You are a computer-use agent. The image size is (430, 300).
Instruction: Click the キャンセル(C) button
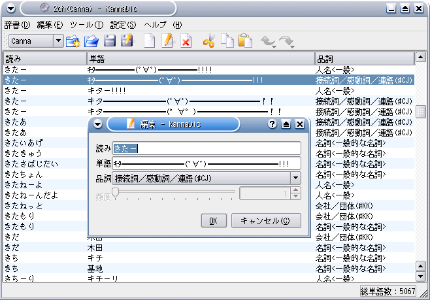266,220
